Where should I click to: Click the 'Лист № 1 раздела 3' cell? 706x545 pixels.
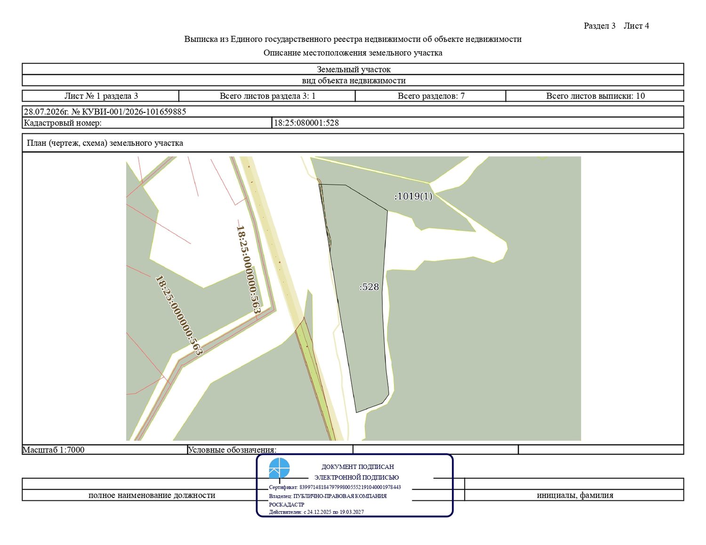tap(101, 96)
